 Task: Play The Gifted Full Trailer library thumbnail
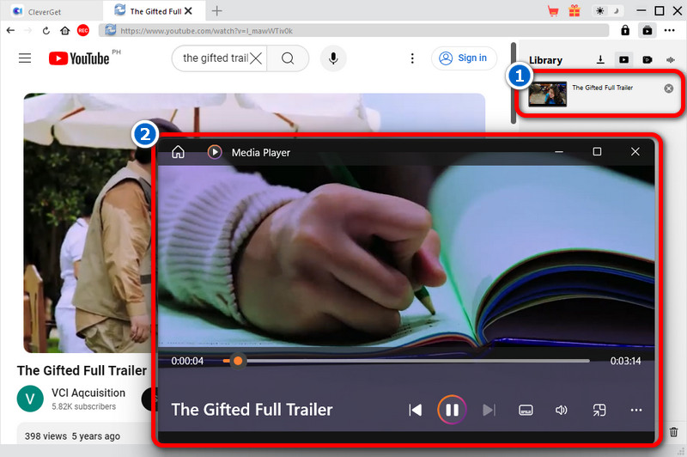click(x=548, y=94)
